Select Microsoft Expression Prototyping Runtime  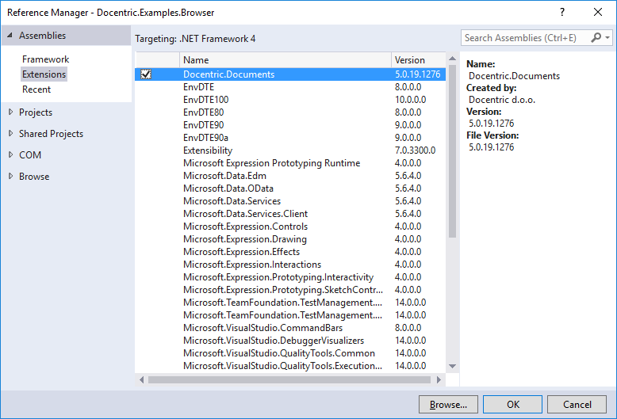tap(290, 162)
